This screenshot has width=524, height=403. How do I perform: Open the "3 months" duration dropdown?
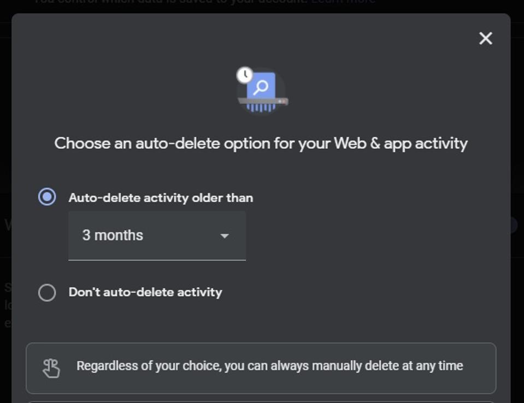coord(157,236)
